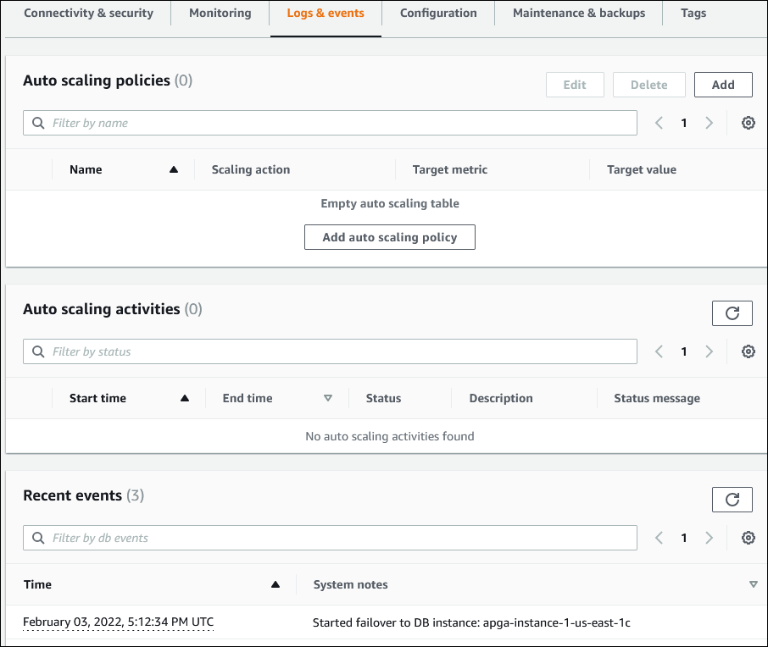Click previous page arrow for Recent events
Image resolution: width=768 pixels, height=647 pixels.
point(659,538)
